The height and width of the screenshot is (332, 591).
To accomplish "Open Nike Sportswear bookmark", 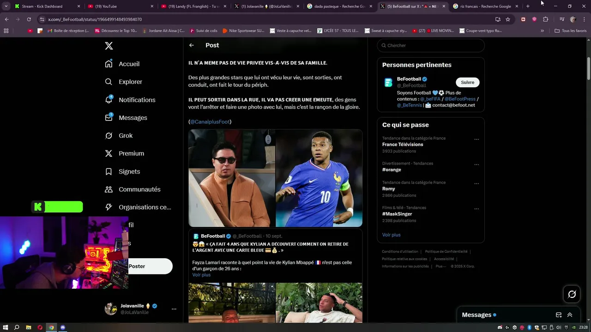I will pyautogui.click(x=243, y=31).
